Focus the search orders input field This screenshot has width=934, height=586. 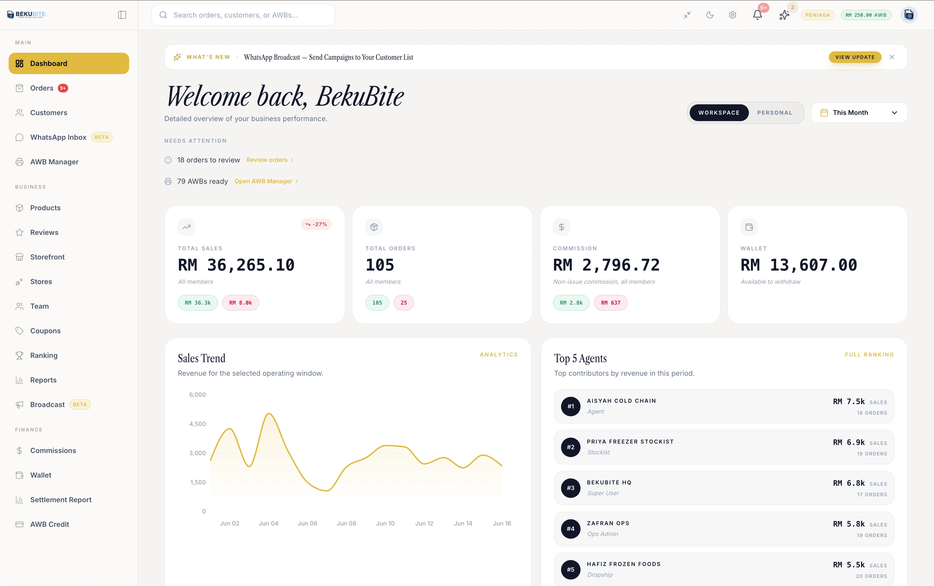click(x=243, y=15)
